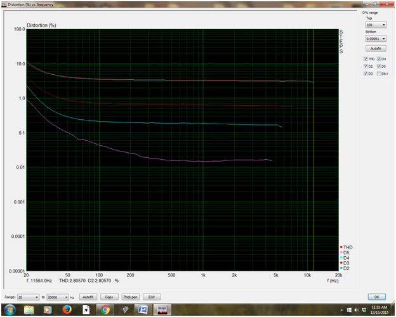The height and width of the screenshot is (317, 396).
Task: Open the Range start frequency dropdown
Action: 37,297
